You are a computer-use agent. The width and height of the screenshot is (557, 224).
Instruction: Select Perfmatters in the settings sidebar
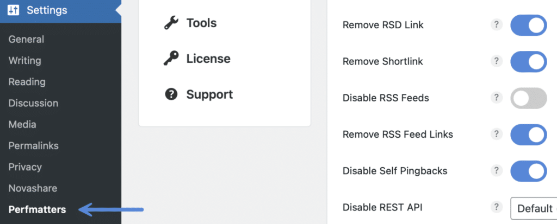(37, 209)
